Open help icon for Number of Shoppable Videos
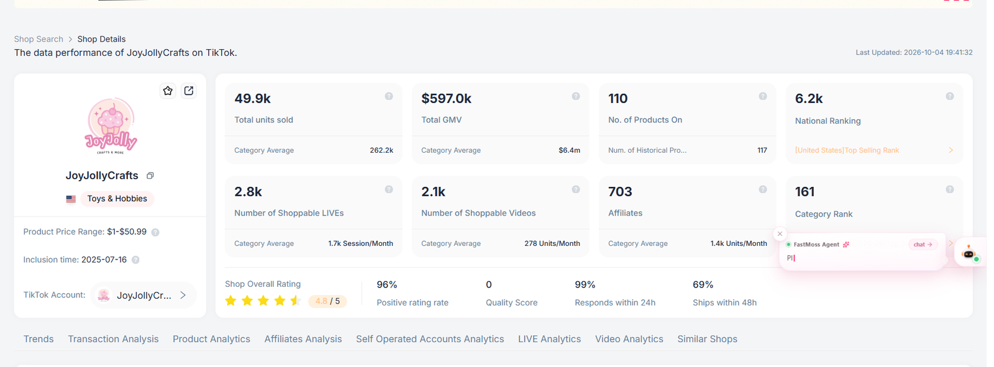 [x=576, y=189]
